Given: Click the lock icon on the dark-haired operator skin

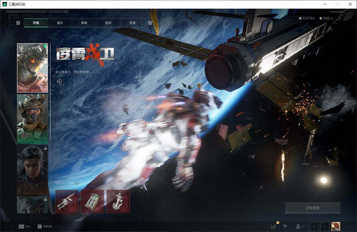Looking at the screenshot, I should pos(45,148).
